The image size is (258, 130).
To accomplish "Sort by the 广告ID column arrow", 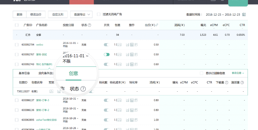I will pyautogui.click(x=28, y=28).
